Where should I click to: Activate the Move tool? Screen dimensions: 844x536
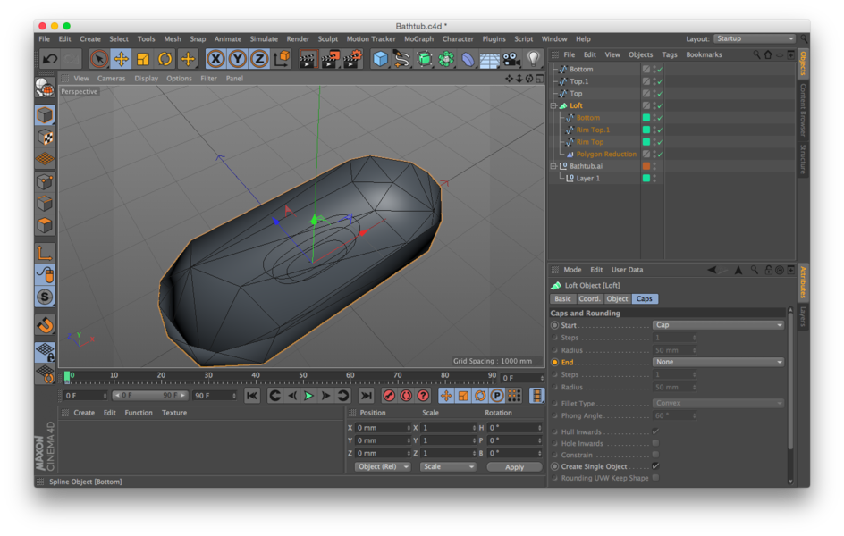click(121, 59)
